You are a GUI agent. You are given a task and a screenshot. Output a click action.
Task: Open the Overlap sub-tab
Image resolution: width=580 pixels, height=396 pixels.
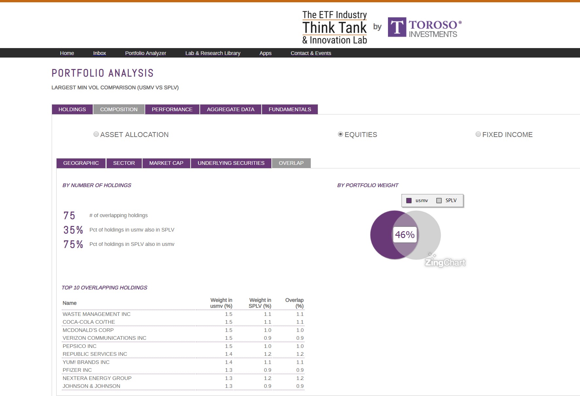click(x=291, y=163)
